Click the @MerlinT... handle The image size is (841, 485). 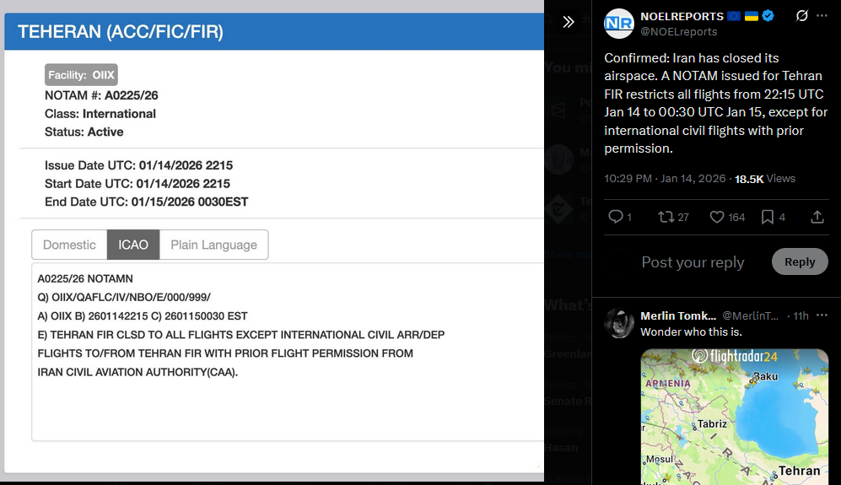coord(750,316)
